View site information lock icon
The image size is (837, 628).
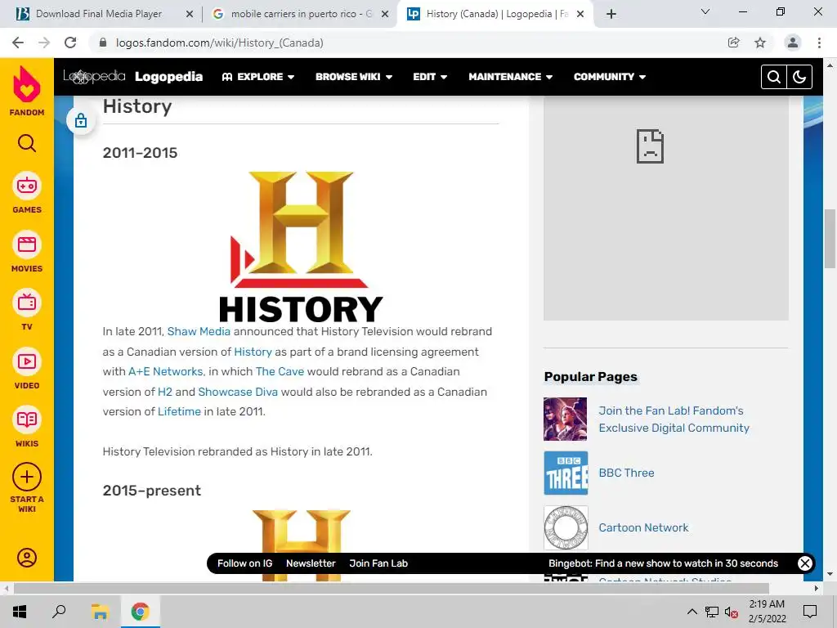pyautogui.click(x=103, y=43)
